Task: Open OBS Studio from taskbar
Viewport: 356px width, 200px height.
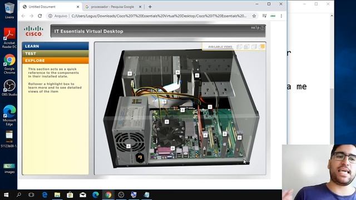Action: [x=121, y=195]
